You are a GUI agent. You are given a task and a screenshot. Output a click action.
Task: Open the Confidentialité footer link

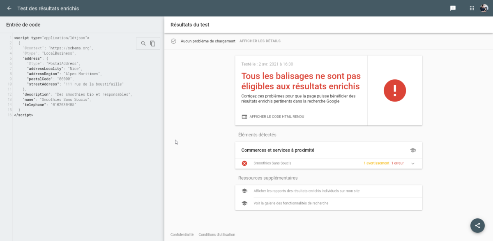(182, 235)
